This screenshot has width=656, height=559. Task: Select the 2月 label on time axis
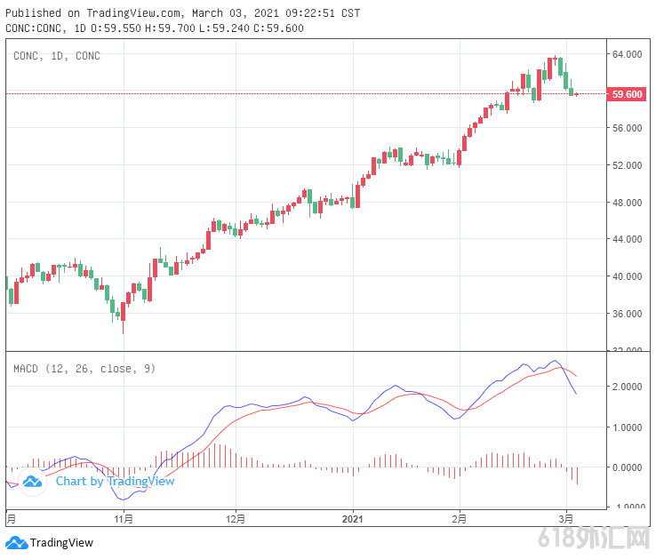459,518
